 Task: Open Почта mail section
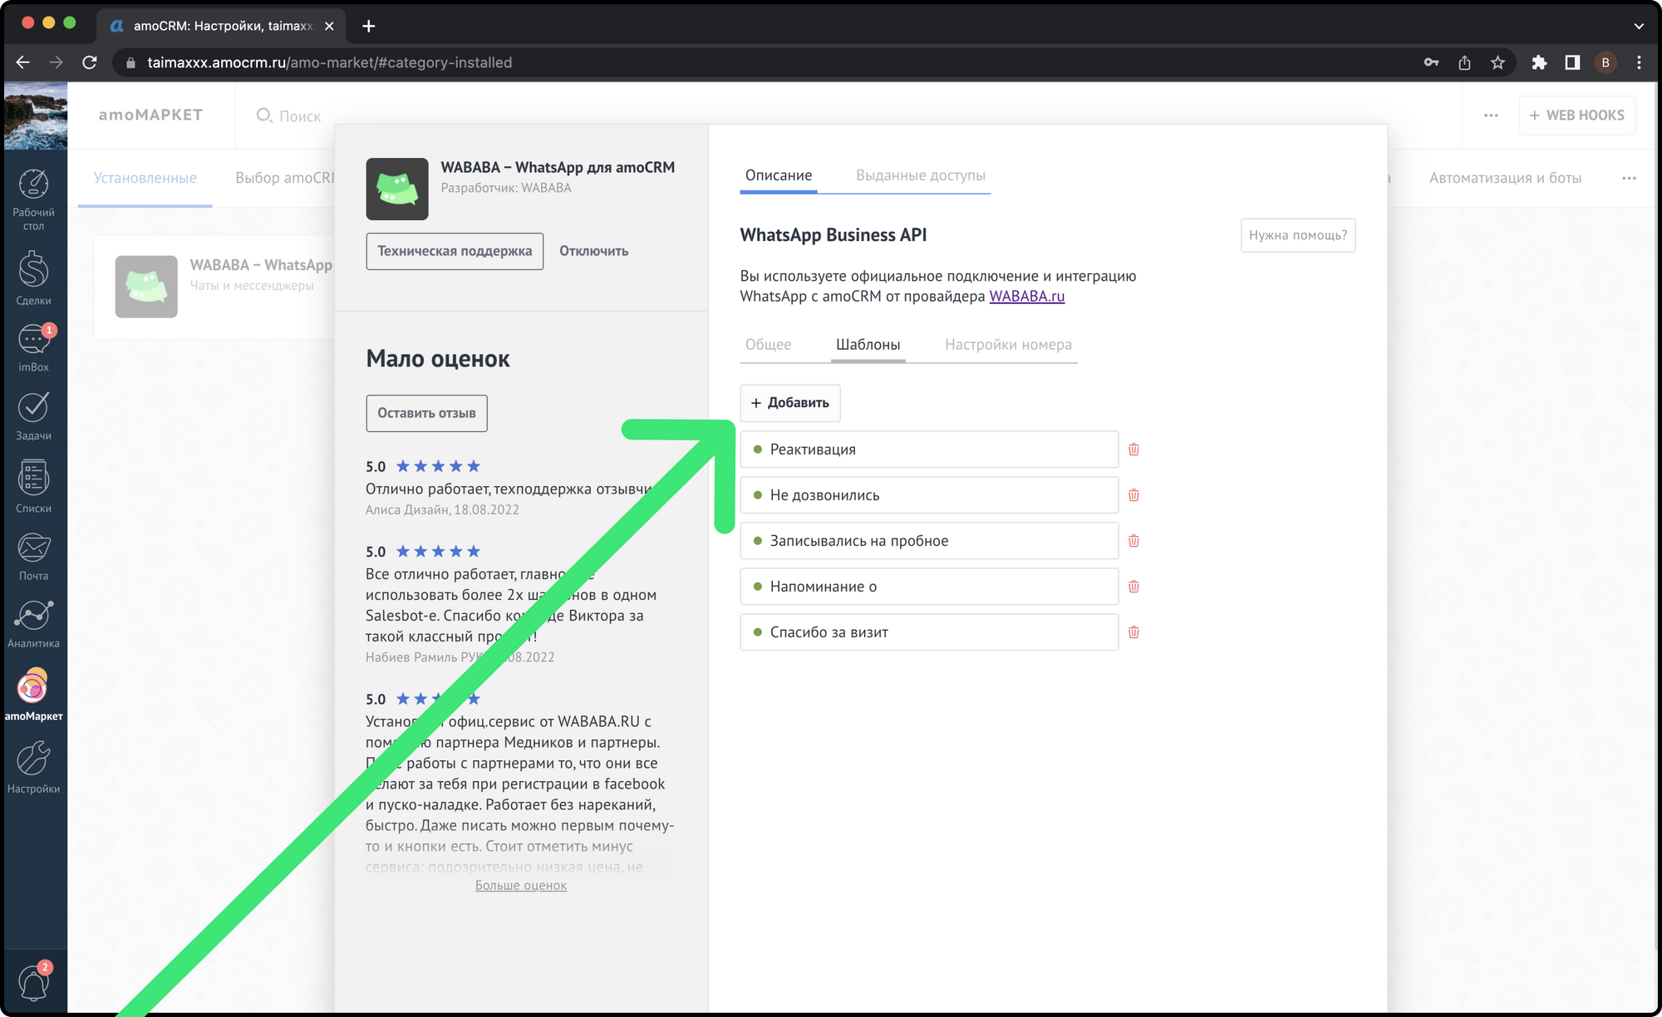pyautogui.click(x=33, y=557)
